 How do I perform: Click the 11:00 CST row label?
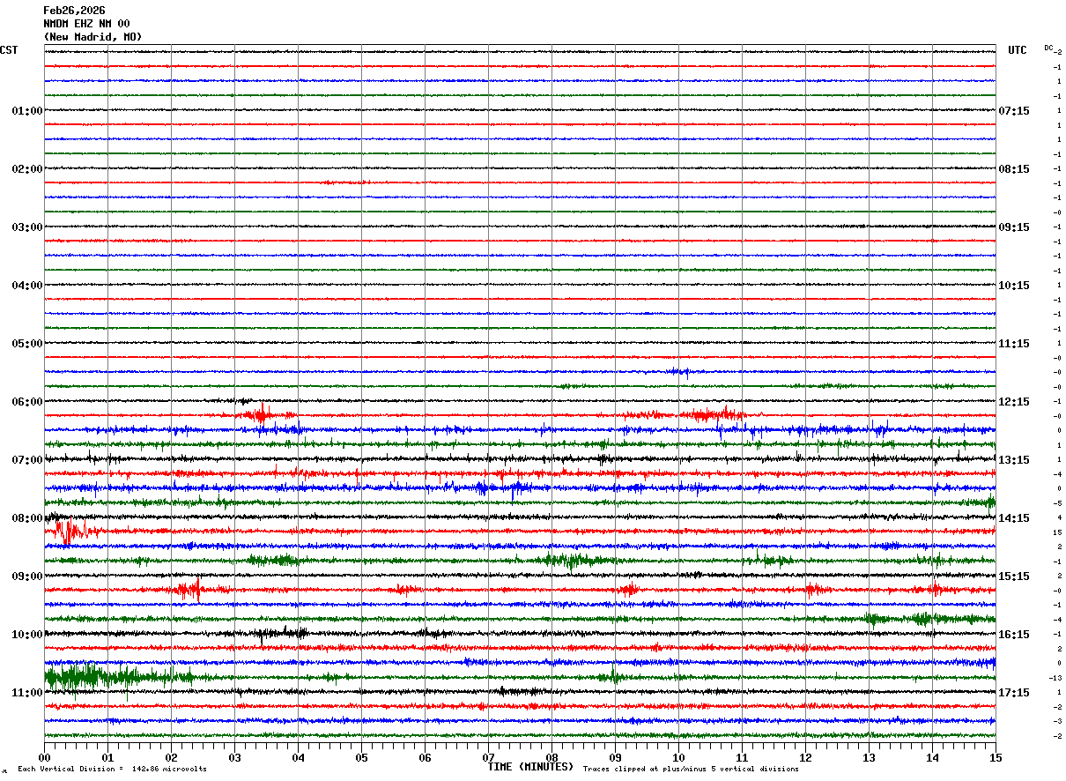click(x=27, y=693)
